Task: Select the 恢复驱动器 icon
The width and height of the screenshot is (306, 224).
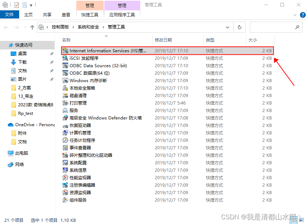Action: pyautogui.click(x=65, y=126)
